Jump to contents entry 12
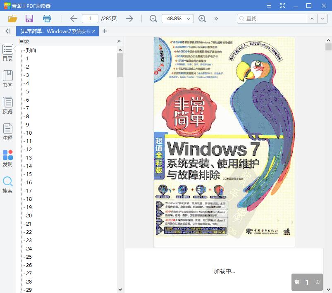Image resolution: width=332 pixels, height=293 pixels. point(29,149)
